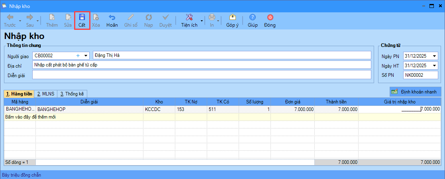Select the Hàng tiền tab
445x179 pixels.
pyautogui.click(x=19, y=94)
